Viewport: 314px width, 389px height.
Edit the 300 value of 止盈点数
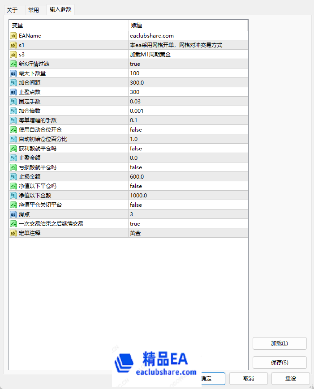pos(188,92)
